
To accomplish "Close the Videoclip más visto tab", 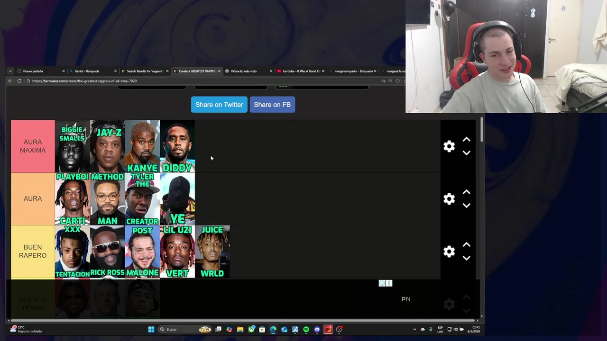I will pos(271,71).
